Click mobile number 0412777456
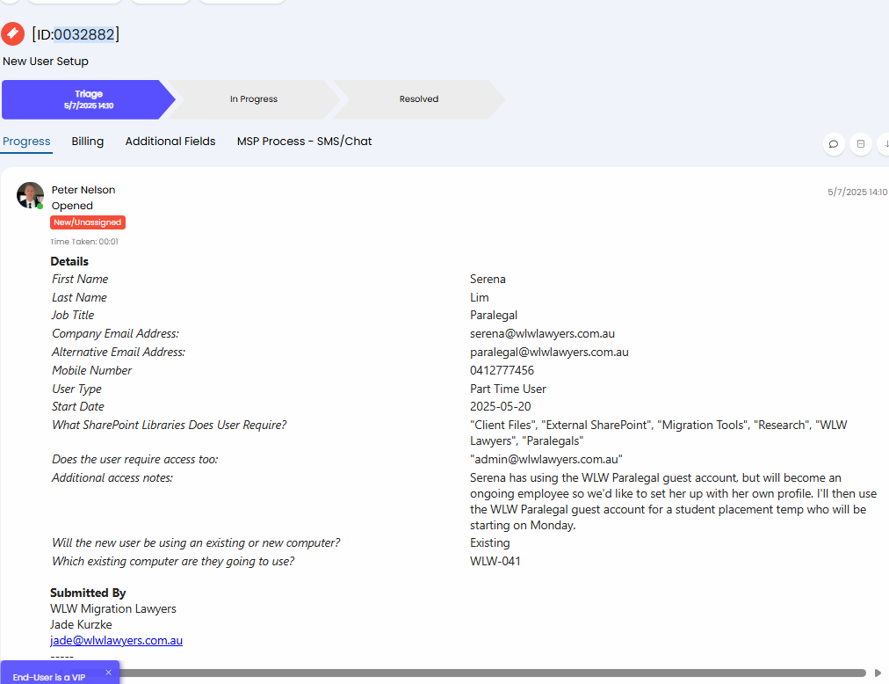This screenshot has width=889, height=684. pyautogui.click(x=502, y=370)
